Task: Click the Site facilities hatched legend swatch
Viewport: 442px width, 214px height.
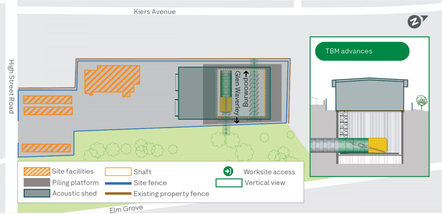Action: pos(37,172)
